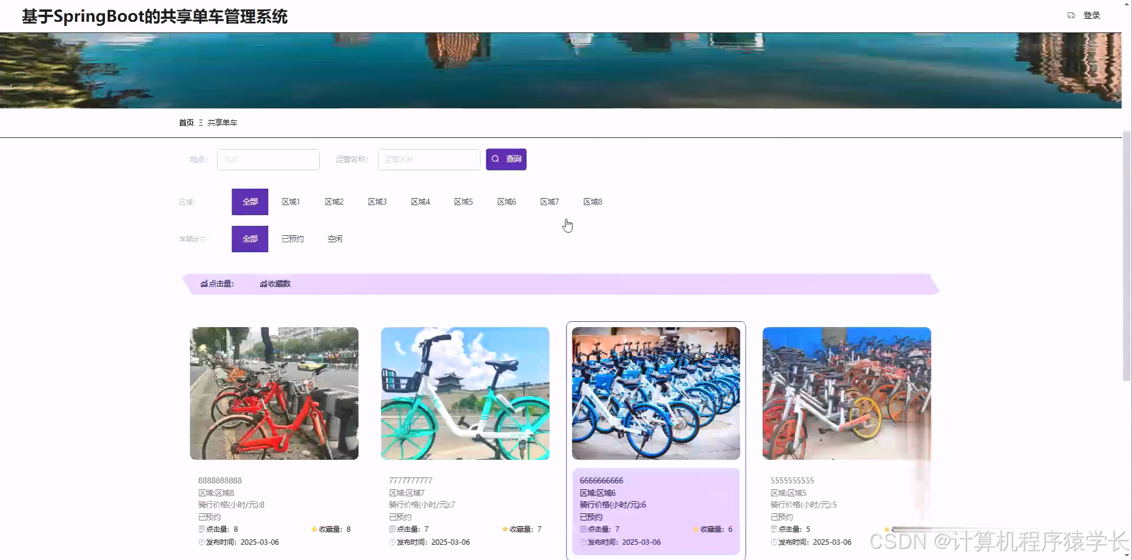The height and width of the screenshot is (560, 1132).
Task: Open the 6666666666 bike thumbnail image
Action: 656,393
